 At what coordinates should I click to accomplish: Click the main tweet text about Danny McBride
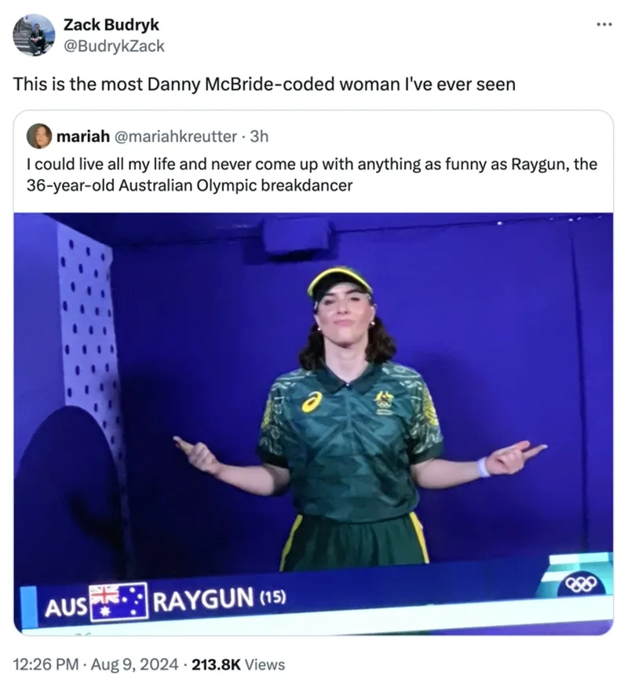pos(264,84)
